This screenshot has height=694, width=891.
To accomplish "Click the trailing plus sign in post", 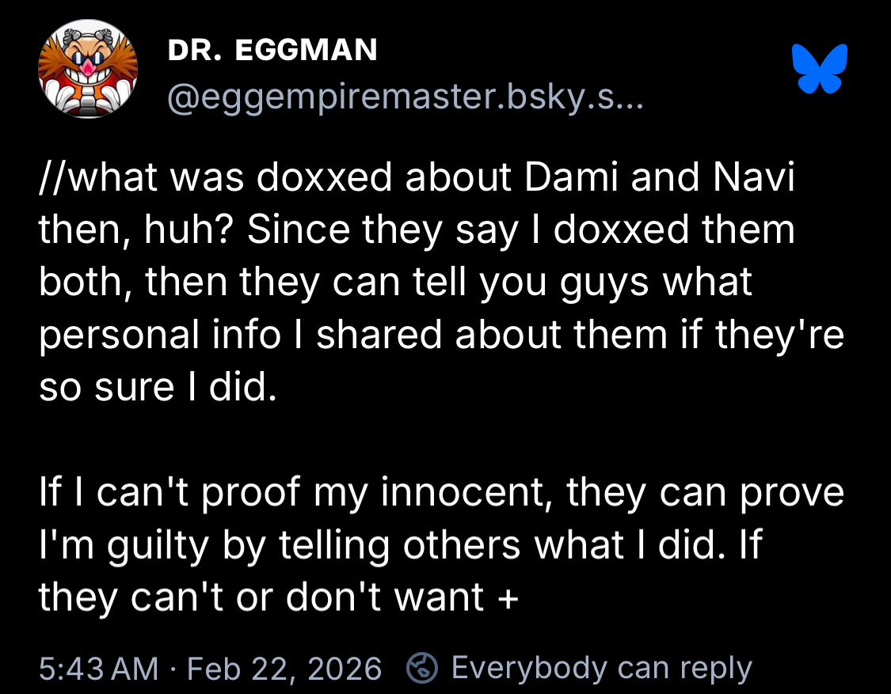I will click(x=508, y=597).
